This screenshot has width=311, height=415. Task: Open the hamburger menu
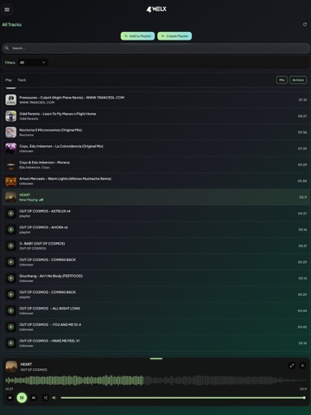point(7,10)
